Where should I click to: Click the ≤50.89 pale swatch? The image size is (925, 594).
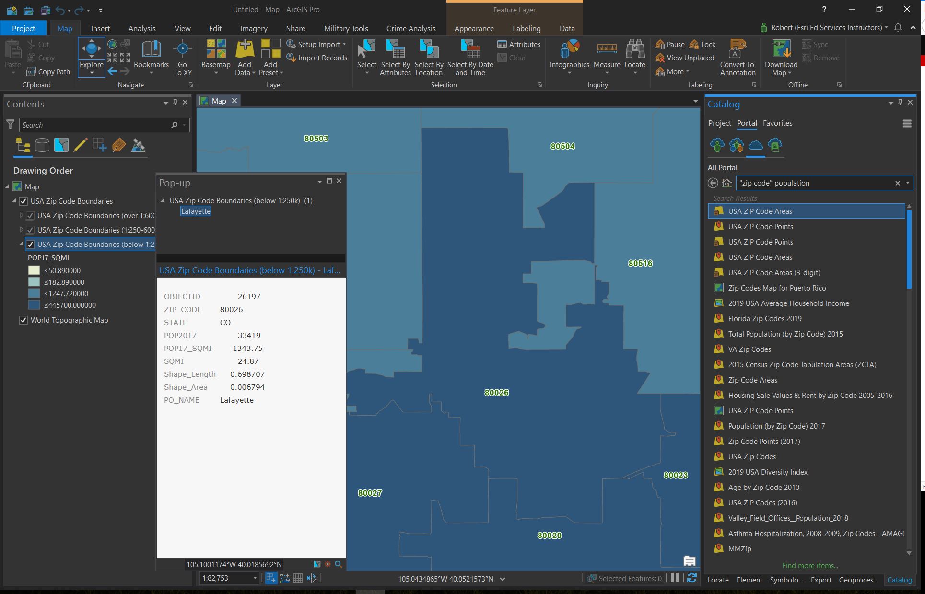pos(34,270)
